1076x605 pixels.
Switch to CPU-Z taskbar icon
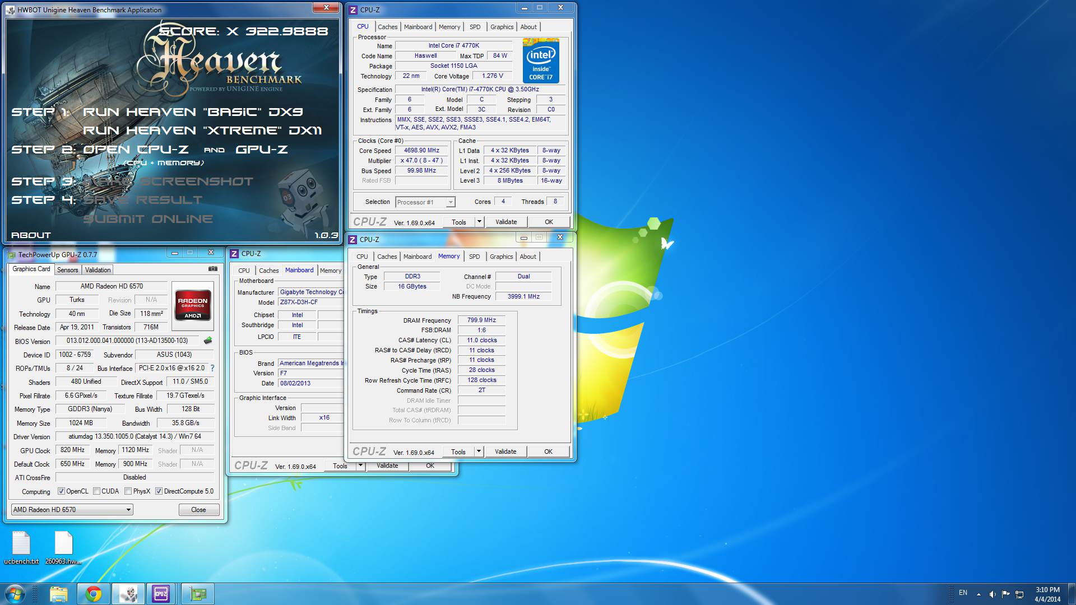click(161, 594)
